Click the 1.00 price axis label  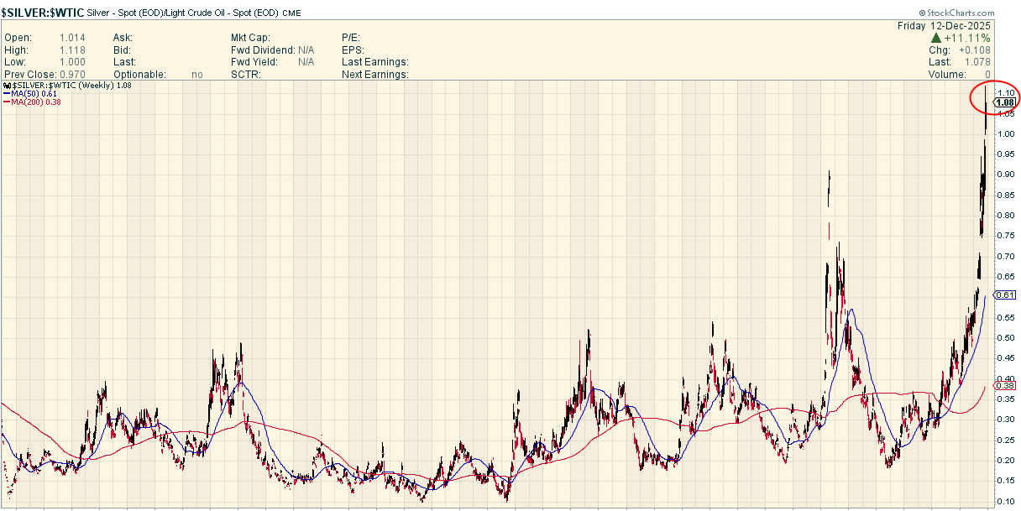pos(1004,134)
